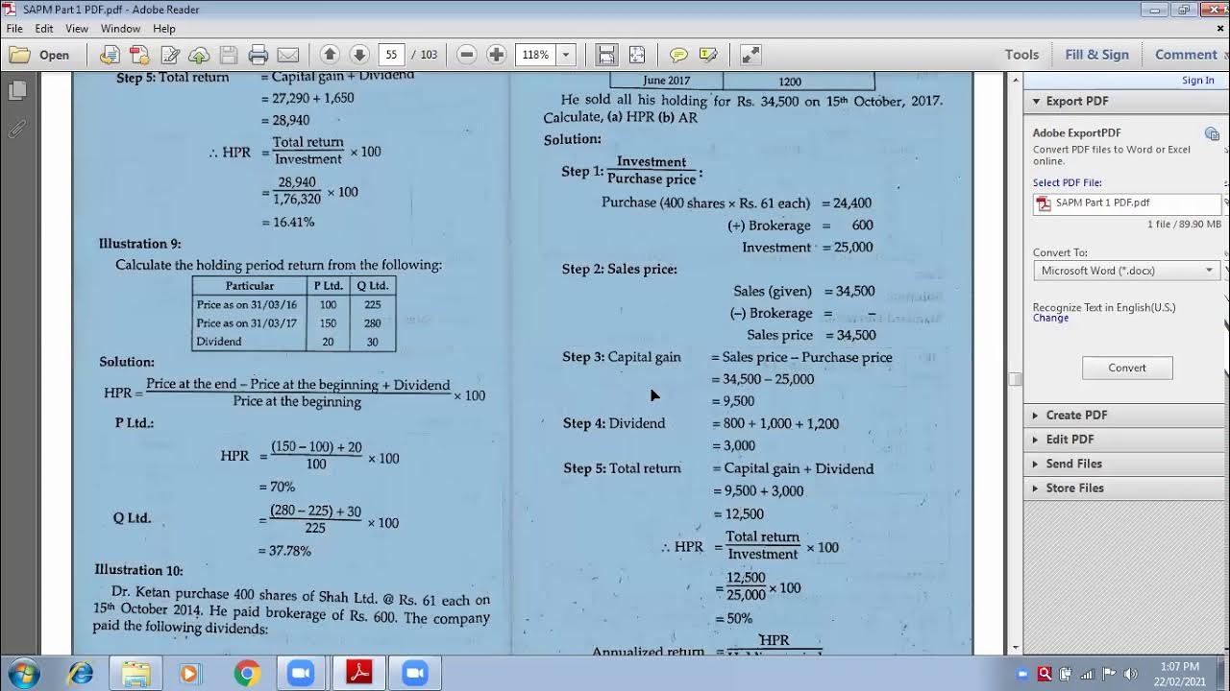Open the media player taskbar icon
This screenshot has width=1230, height=691.
click(190, 673)
